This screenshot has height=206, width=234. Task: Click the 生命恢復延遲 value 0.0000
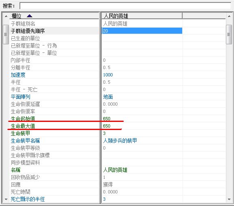tap(110, 104)
